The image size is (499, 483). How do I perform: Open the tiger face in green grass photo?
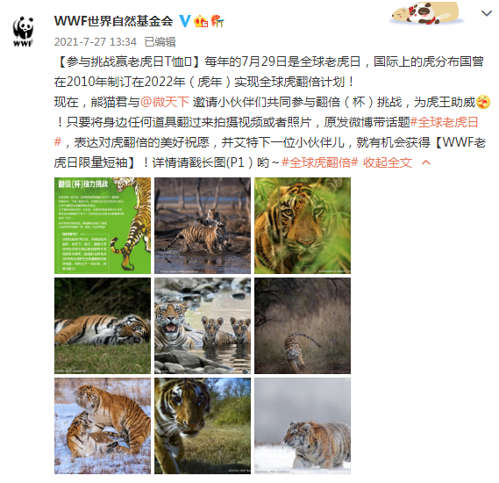pyautogui.click(x=303, y=226)
